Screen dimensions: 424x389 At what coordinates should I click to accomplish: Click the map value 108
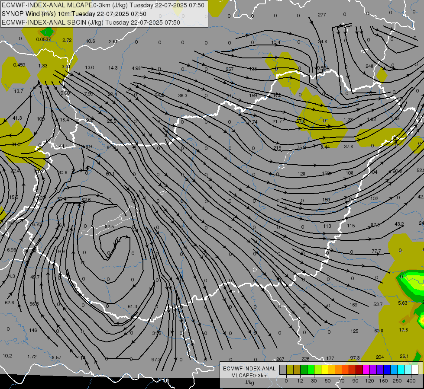(350, 173)
